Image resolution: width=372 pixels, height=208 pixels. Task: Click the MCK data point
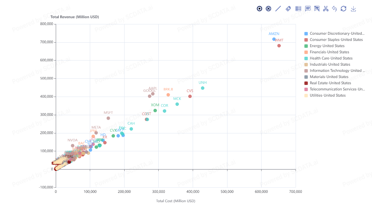point(177,104)
